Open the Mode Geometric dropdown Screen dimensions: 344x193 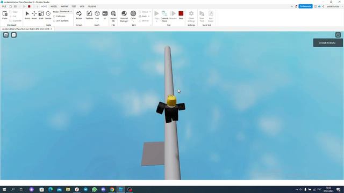pos(66,12)
